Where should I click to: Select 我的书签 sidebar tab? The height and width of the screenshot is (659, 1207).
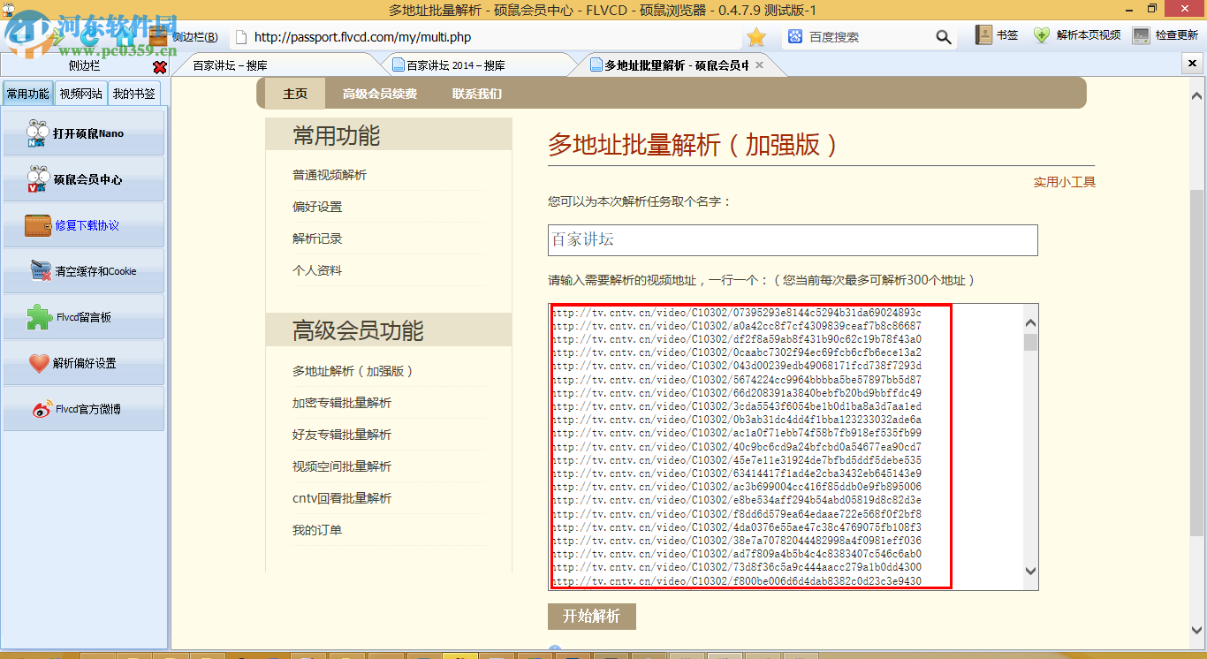coord(133,94)
